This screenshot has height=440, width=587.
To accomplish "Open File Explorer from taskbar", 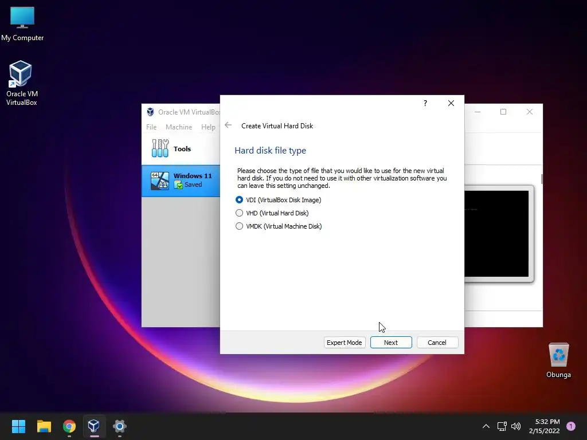I will click(x=44, y=426).
